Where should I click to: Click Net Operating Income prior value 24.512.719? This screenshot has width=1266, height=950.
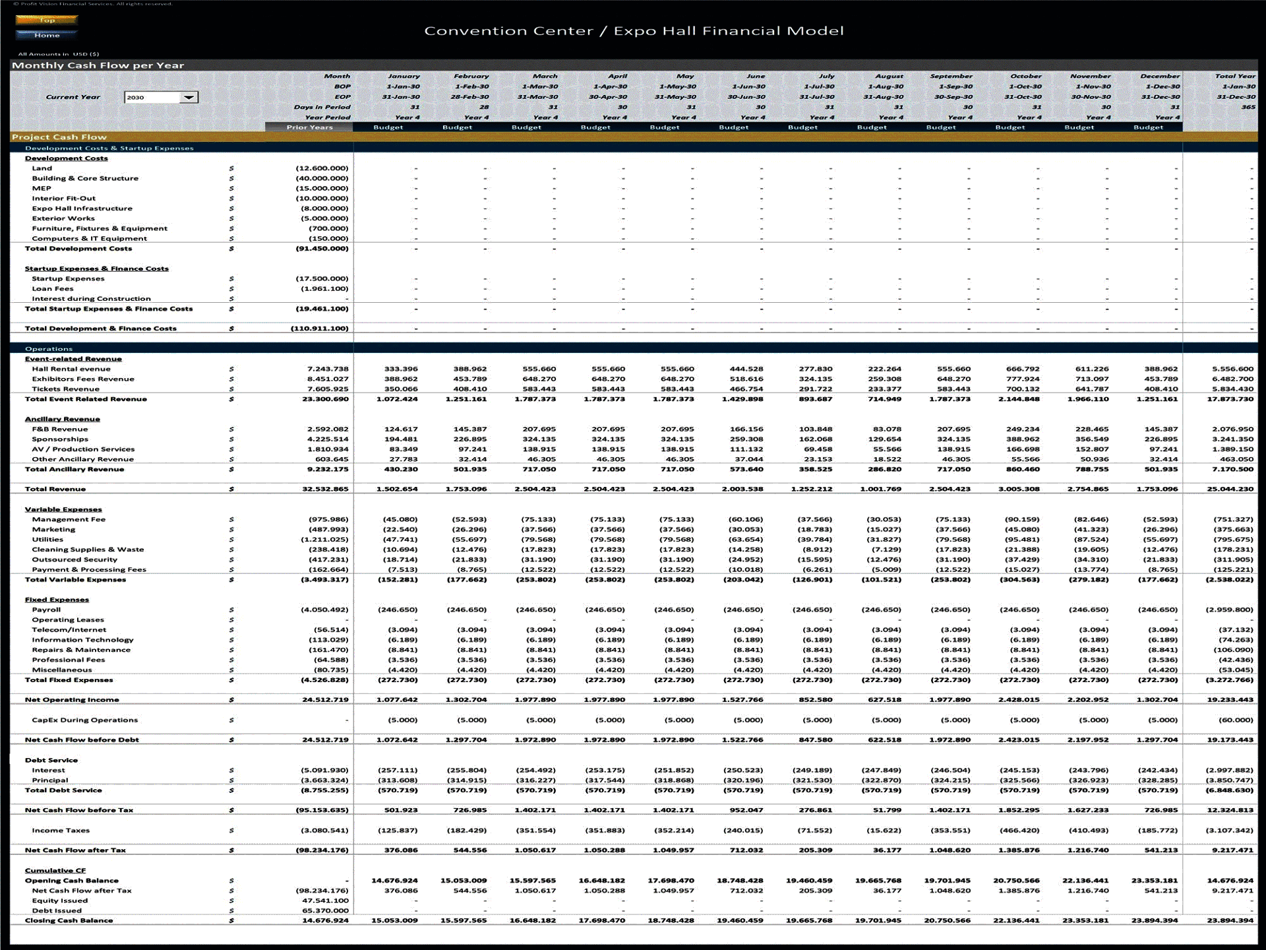(325, 700)
